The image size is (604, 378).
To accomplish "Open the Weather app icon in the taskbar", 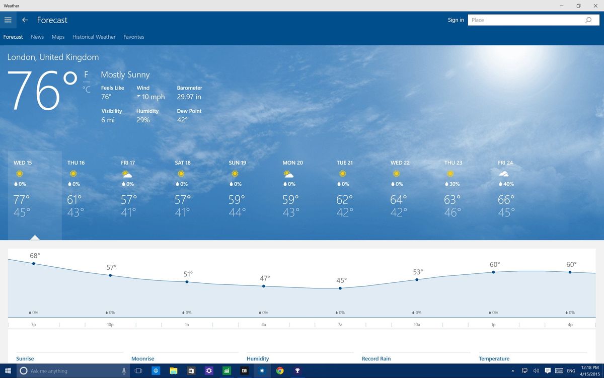I will click(x=262, y=371).
